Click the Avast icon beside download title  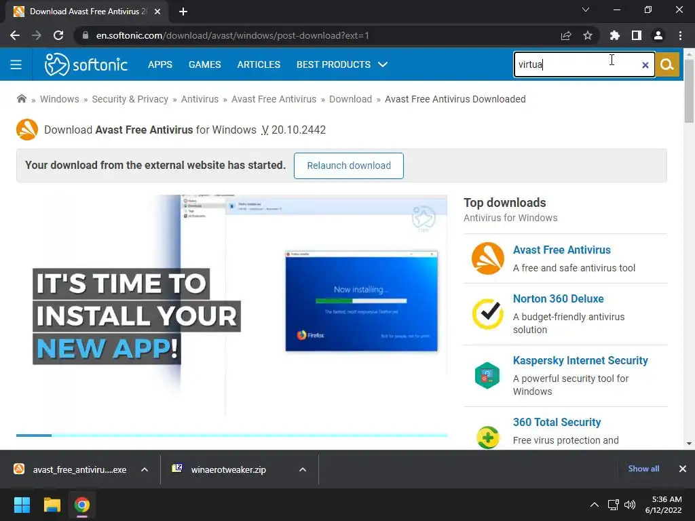27,130
